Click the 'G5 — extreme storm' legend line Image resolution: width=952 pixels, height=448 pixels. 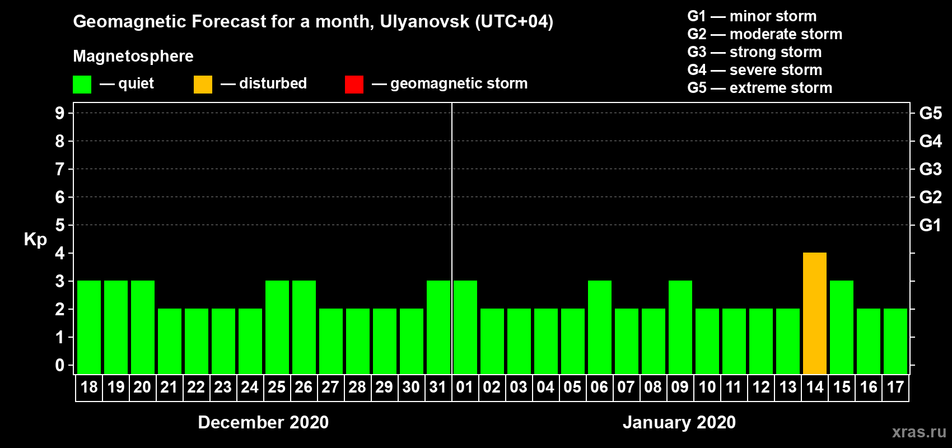[x=760, y=88]
